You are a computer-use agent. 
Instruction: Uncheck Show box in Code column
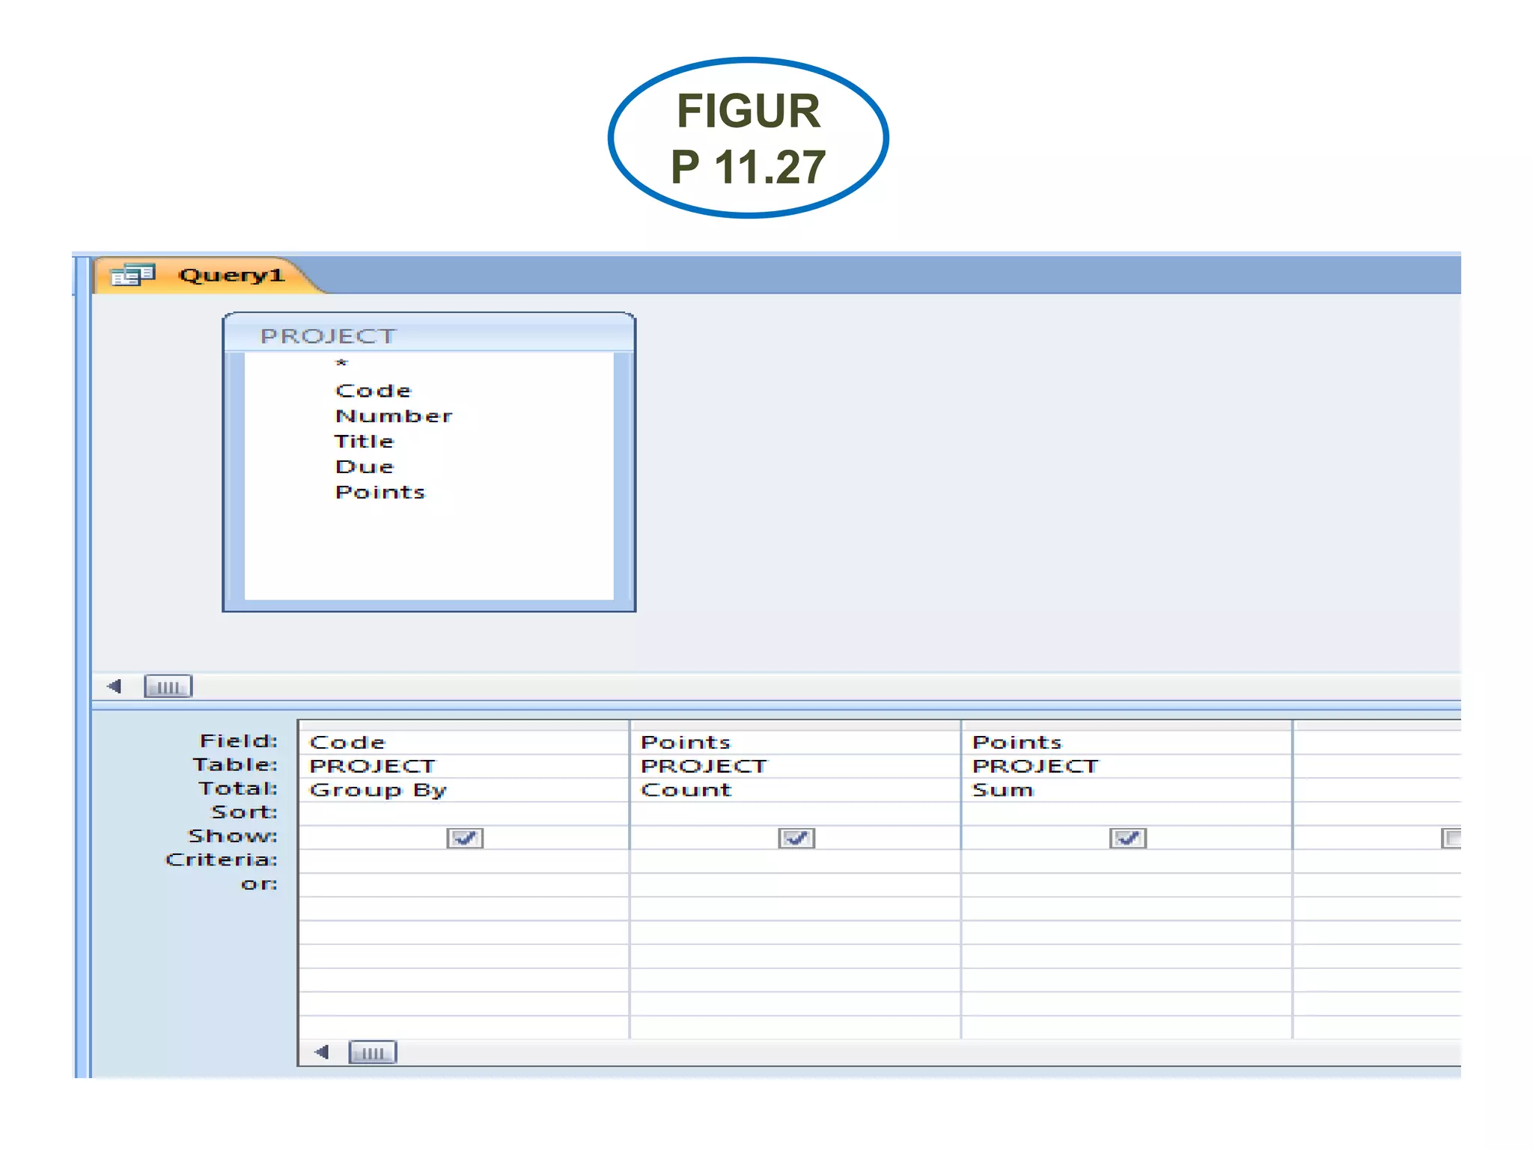point(465,838)
